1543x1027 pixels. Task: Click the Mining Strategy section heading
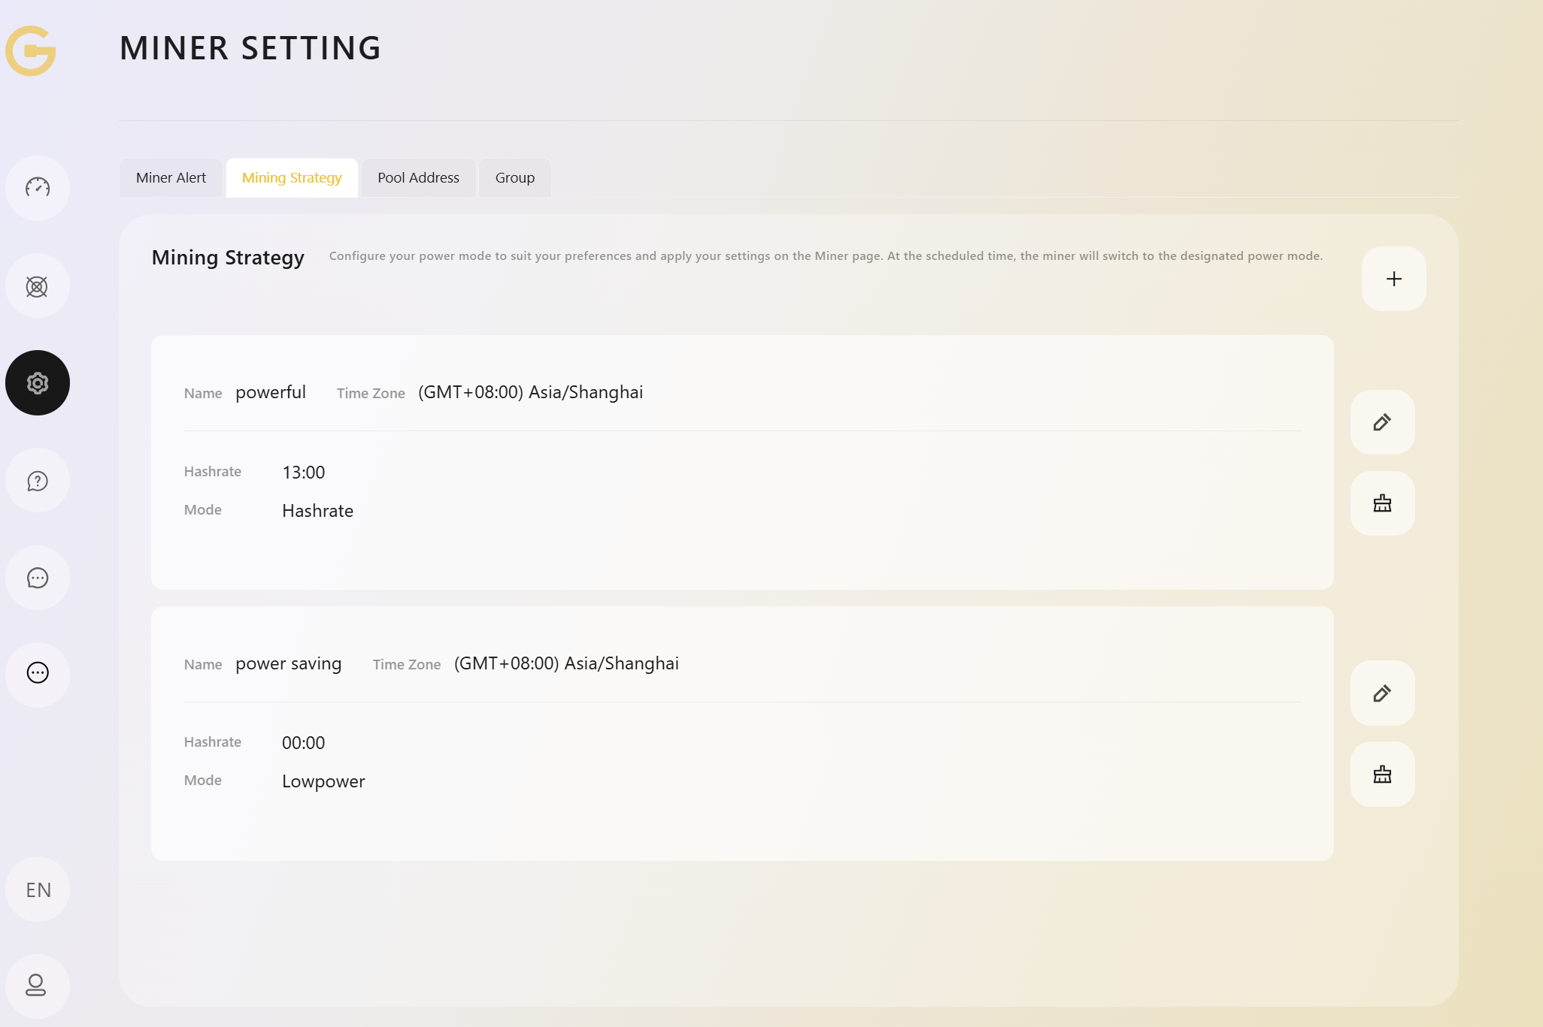tap(228, 258)
